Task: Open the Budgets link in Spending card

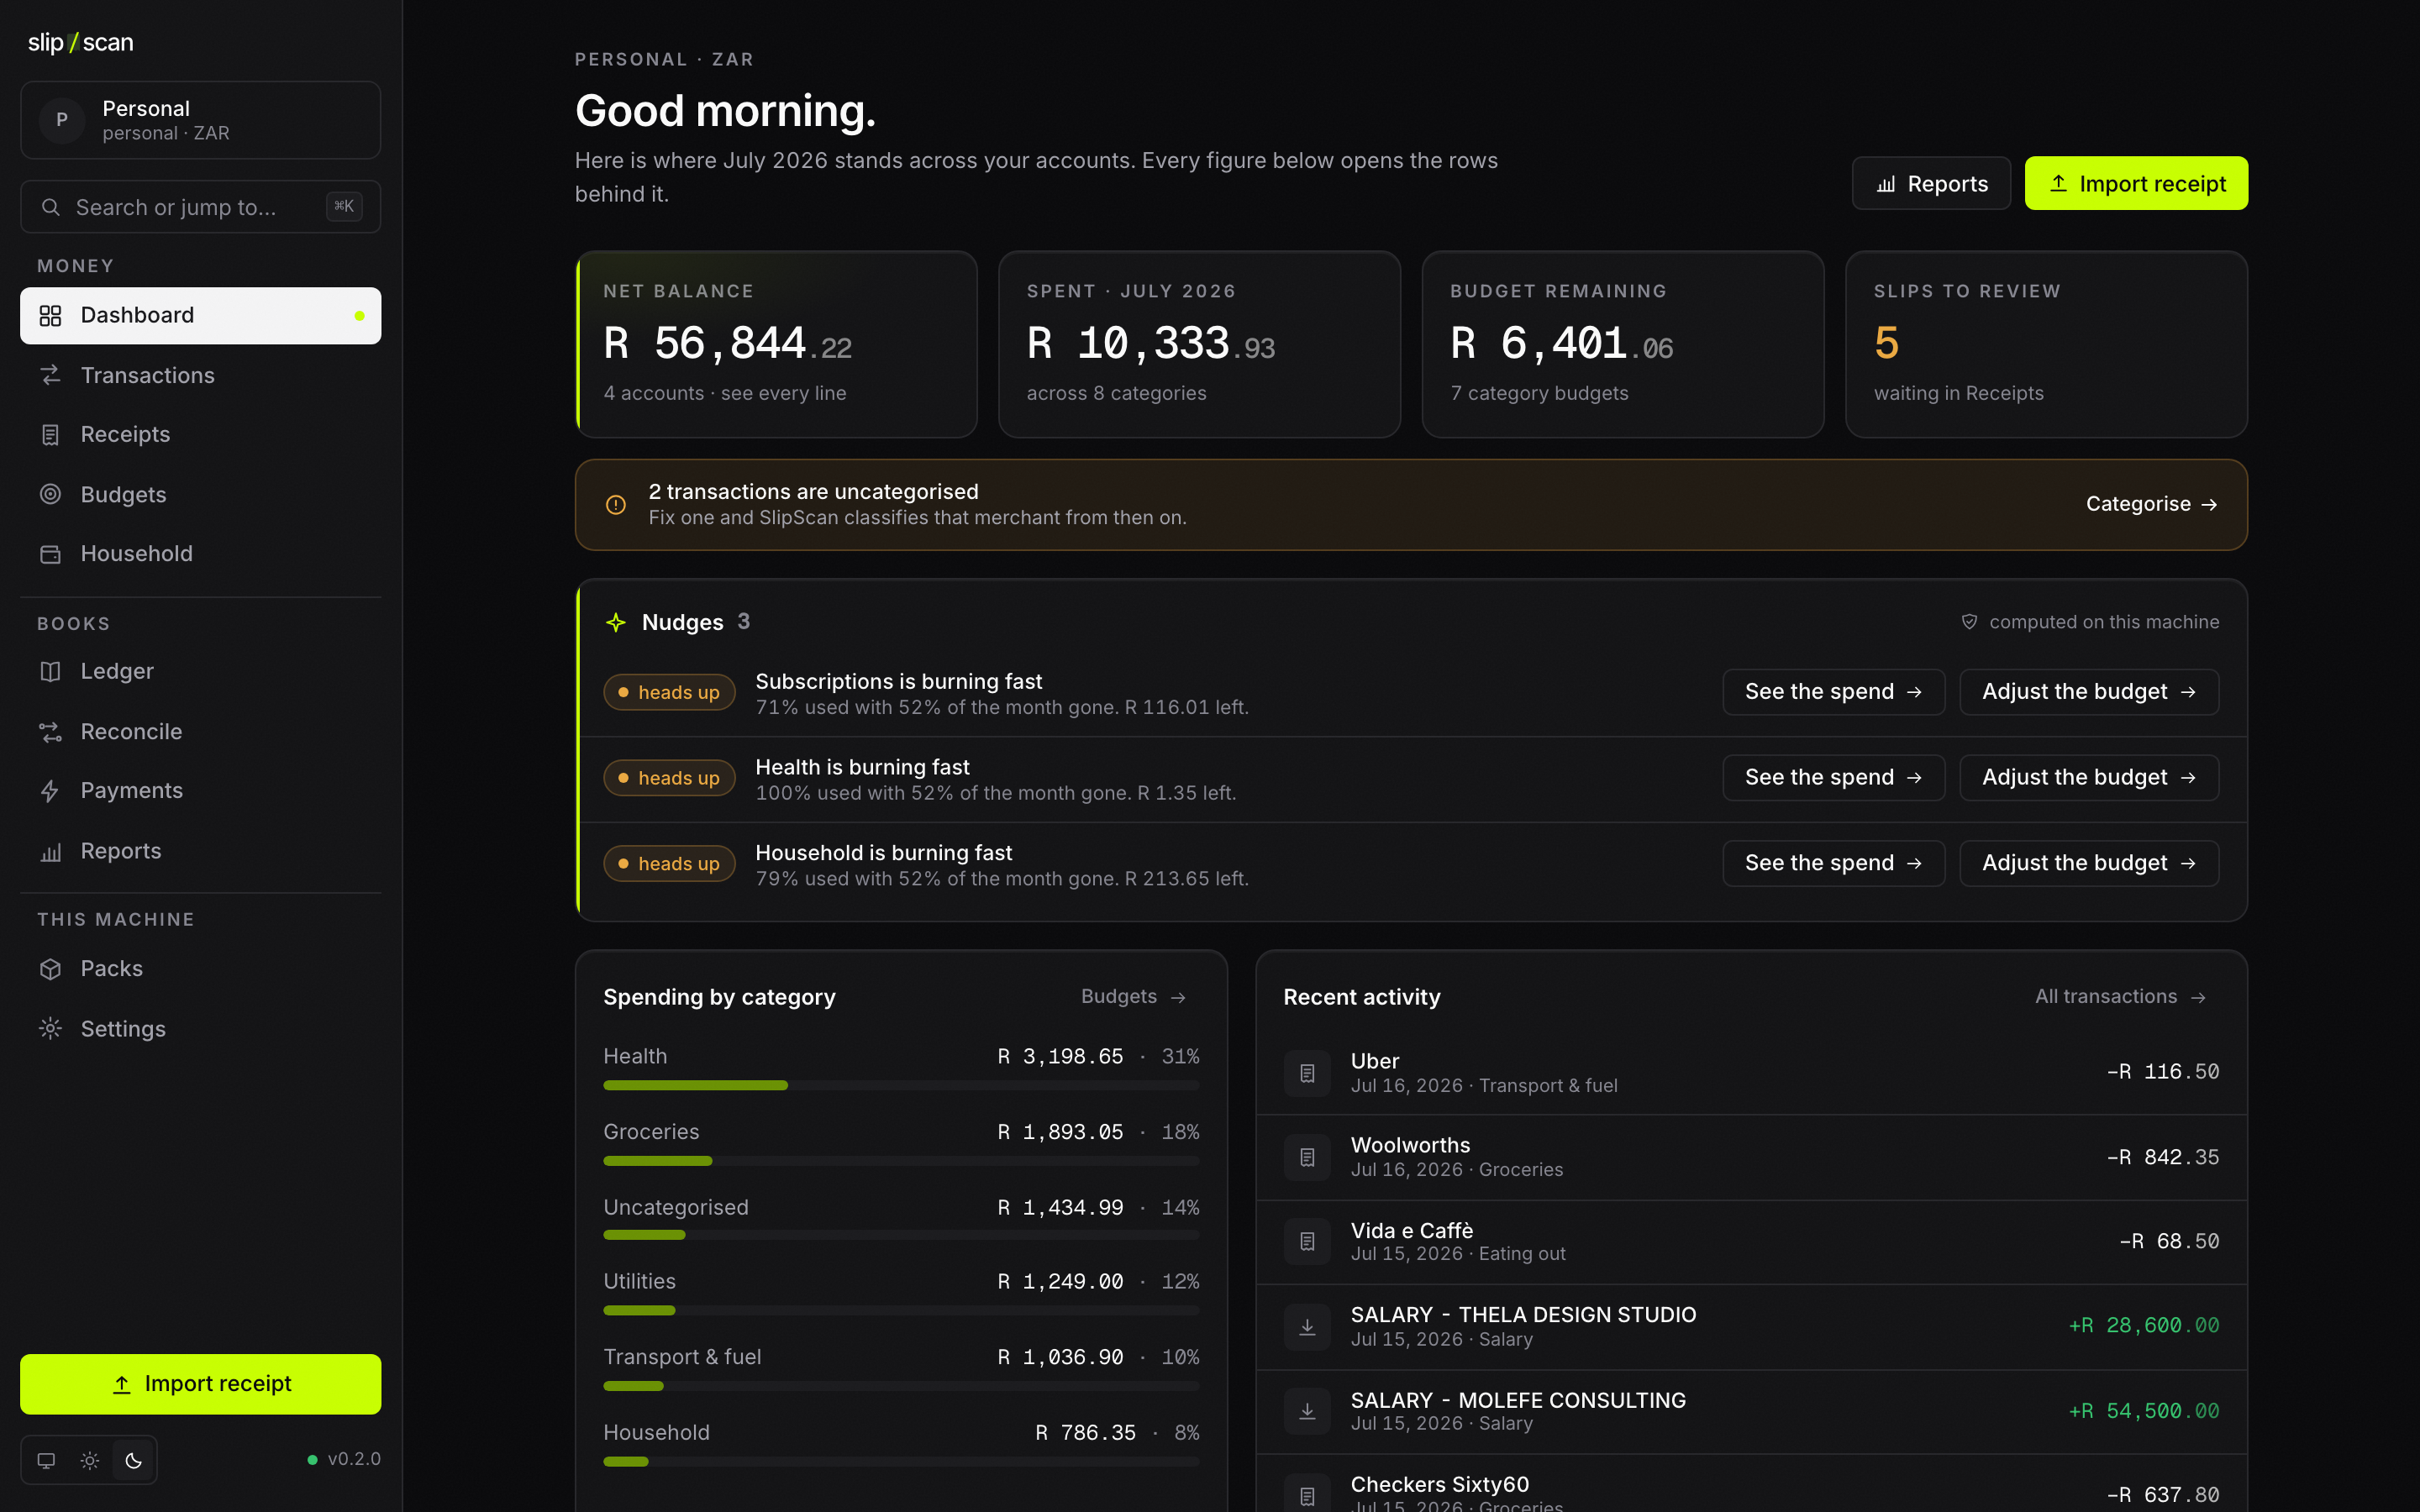Action: (x=1133, y=997)
